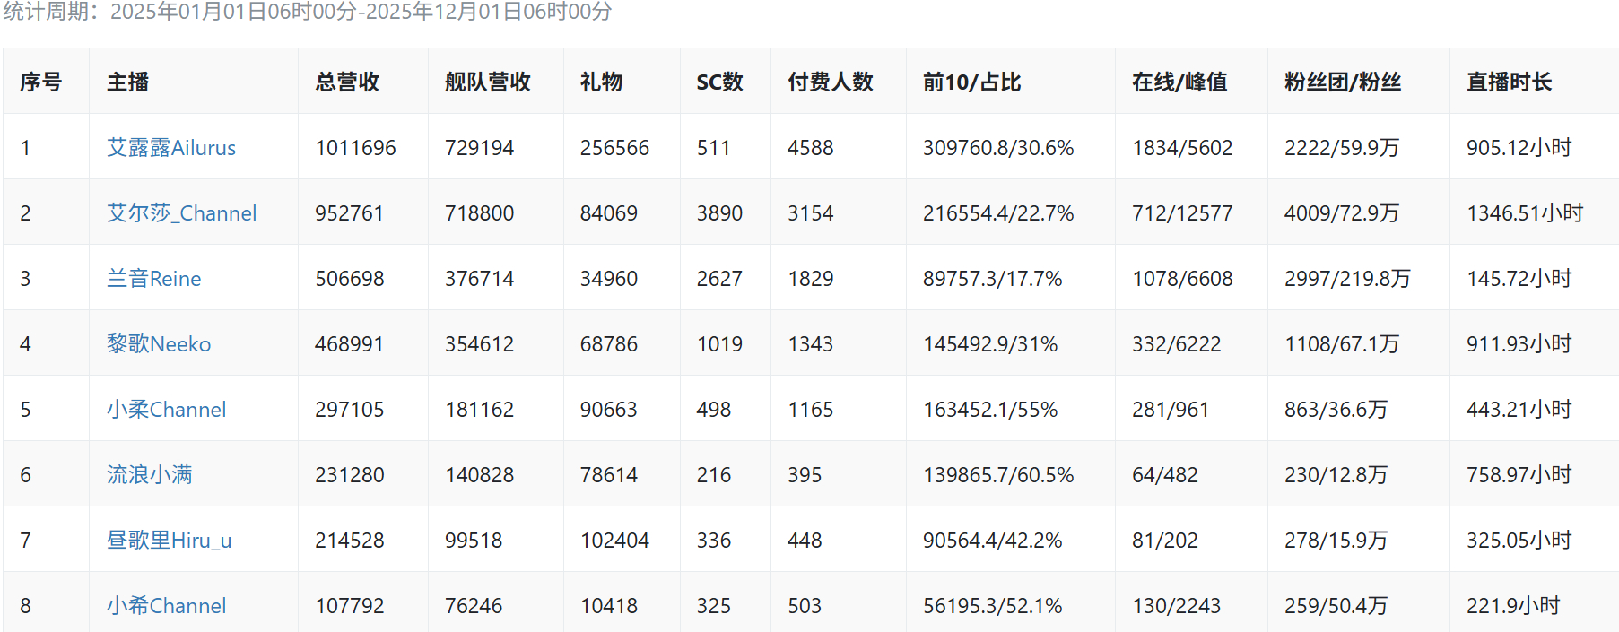The height and width of the screenshot is (632, 1619).
Task: Click the 总营收 column header
Action: click(347, 82)
